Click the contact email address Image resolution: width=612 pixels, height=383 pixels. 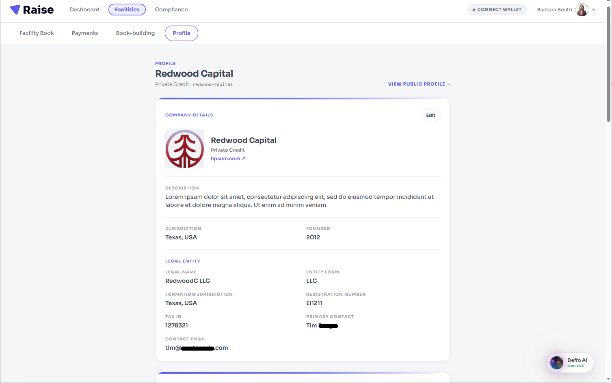(x=197, y=348)
